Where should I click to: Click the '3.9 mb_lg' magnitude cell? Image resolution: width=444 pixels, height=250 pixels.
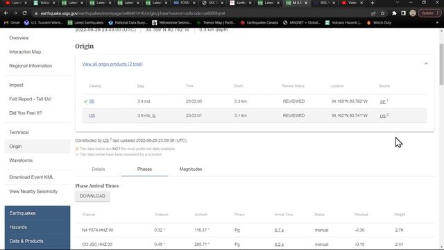click(x=146, y=116)
